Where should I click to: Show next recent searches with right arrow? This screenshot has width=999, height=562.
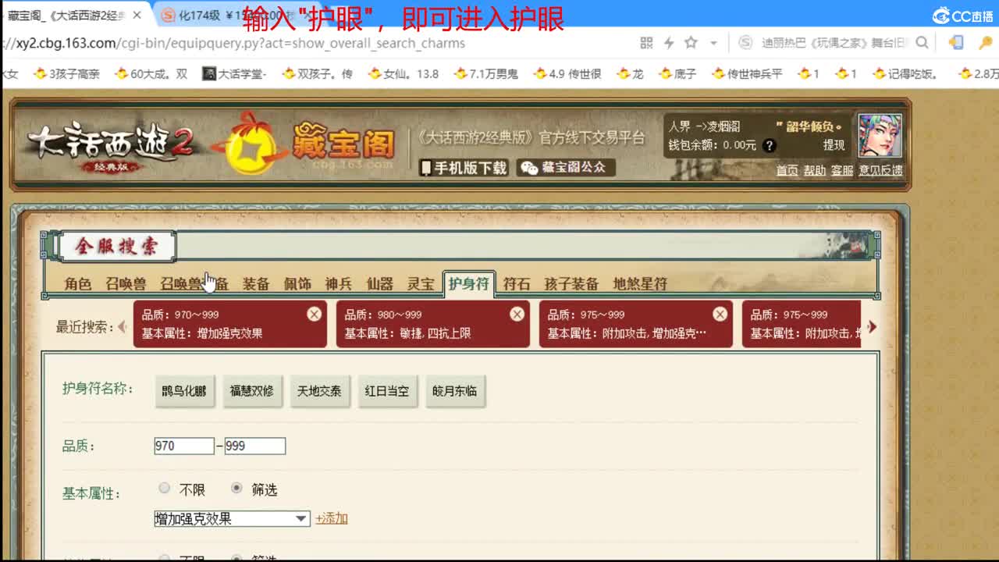click(872, 326)
